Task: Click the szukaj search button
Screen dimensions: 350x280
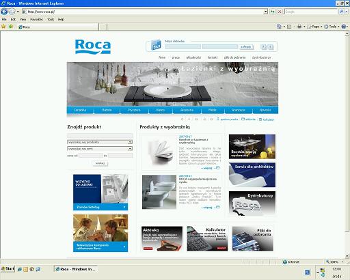Action: coord(100,163)
